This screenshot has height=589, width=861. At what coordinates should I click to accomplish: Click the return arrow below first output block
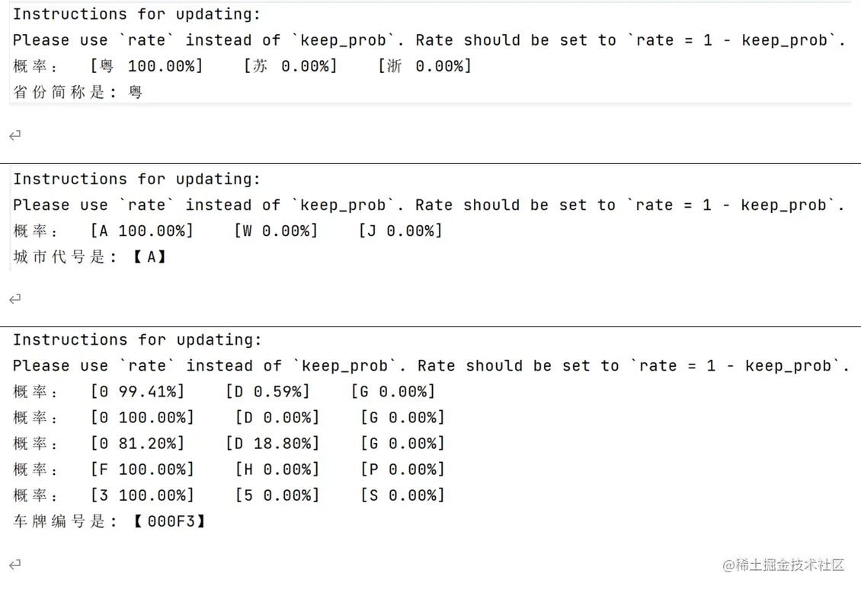point(15,135)
